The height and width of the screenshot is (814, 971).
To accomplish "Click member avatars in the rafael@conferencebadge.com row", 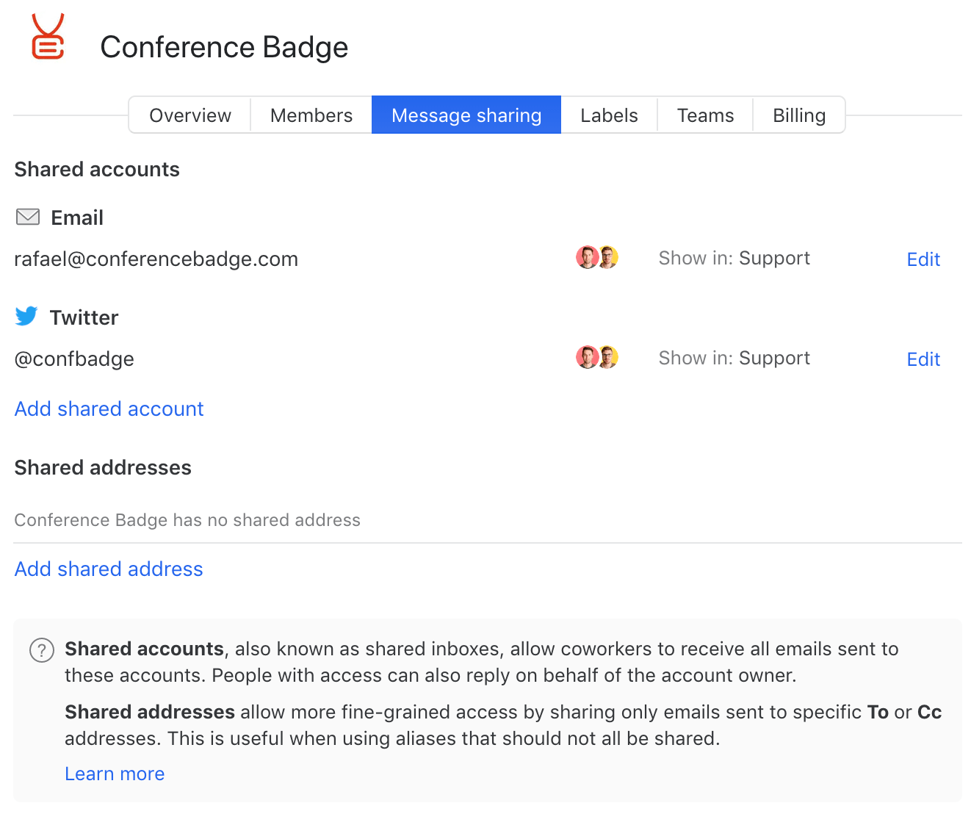I will (x=597, y=257).
